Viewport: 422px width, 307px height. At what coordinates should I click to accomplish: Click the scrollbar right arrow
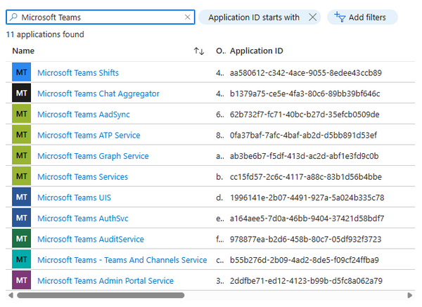(x=410, y=295)
